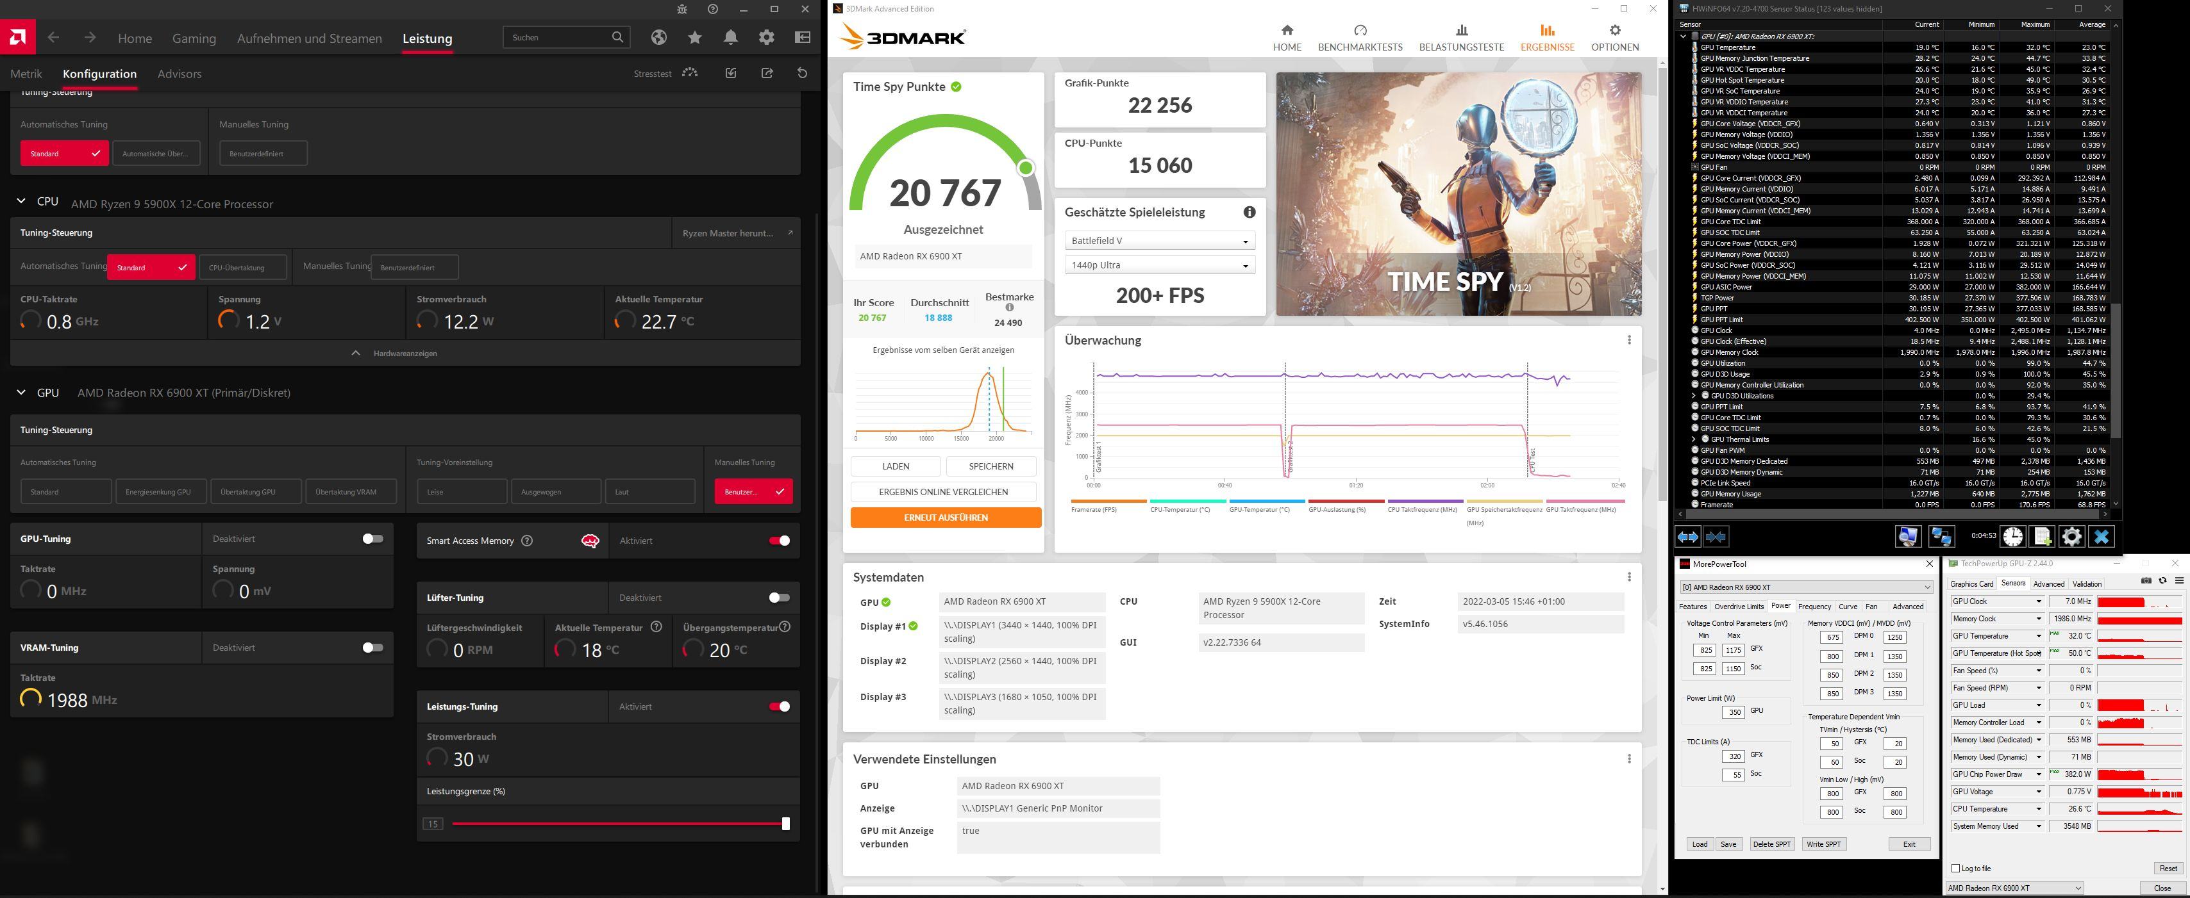The width and height of the screenshot is (2190, 898).
Task: Toggle VRAM-Tuning switch
Action: 372,648
